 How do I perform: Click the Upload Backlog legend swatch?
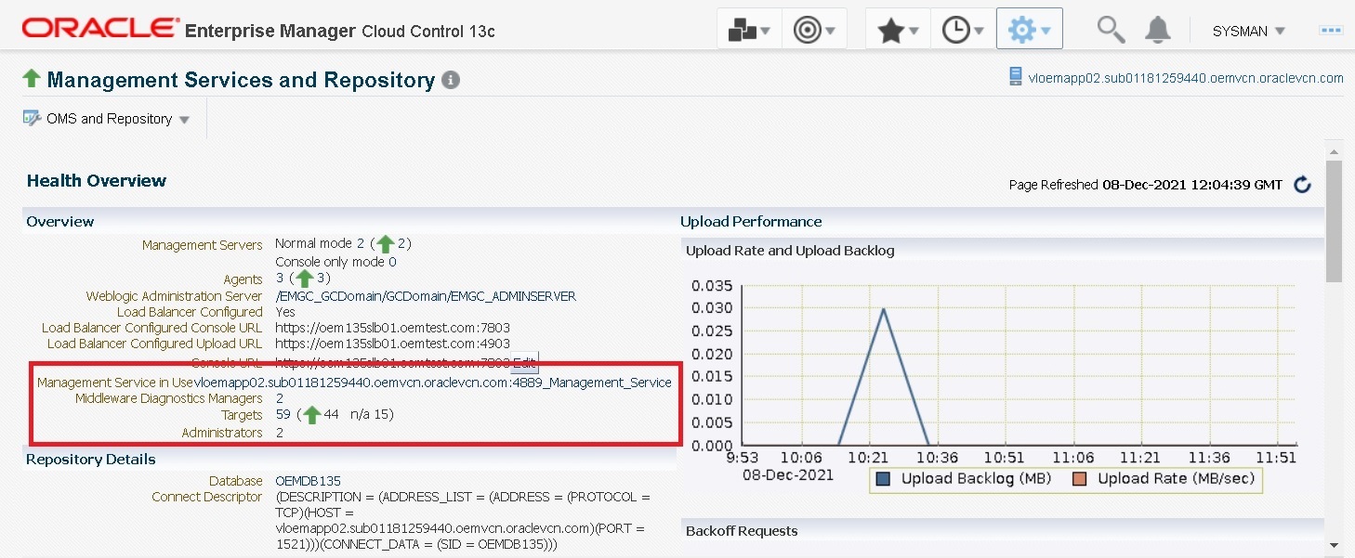pos(883,479)
